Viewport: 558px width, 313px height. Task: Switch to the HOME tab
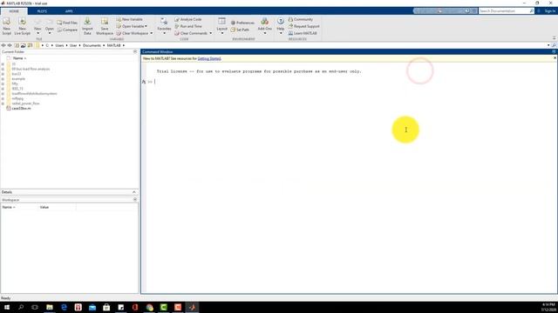(x=14, y=11)
